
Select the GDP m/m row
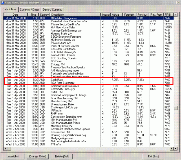88,61
